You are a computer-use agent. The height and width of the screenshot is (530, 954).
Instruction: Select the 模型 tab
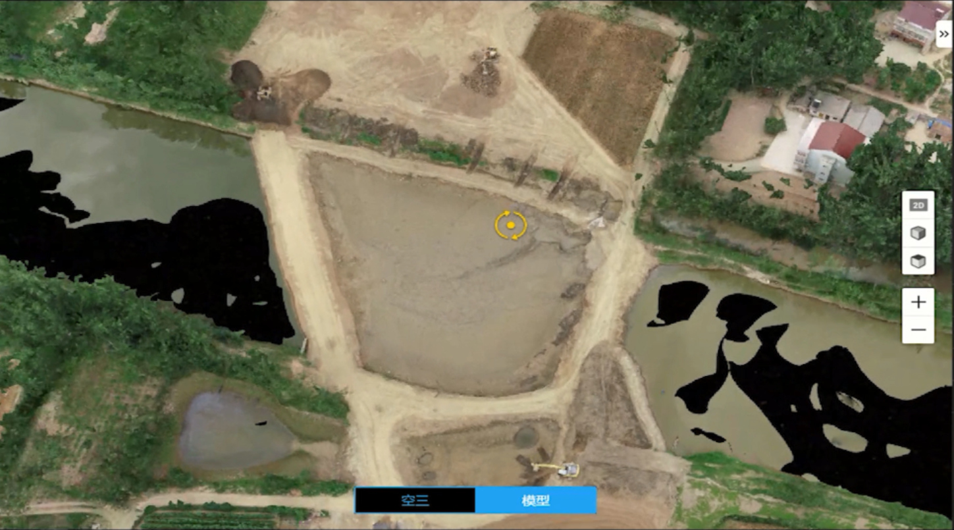point(535,500)
